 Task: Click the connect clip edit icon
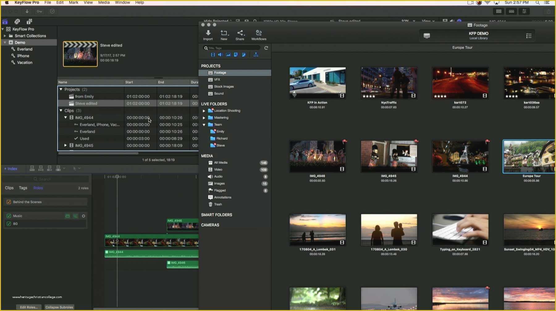pyautogui.click(x=32, y=168)
